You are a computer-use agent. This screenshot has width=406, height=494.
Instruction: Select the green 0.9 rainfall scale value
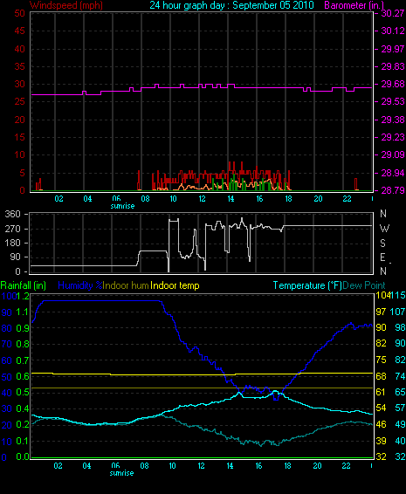[23, 328]
